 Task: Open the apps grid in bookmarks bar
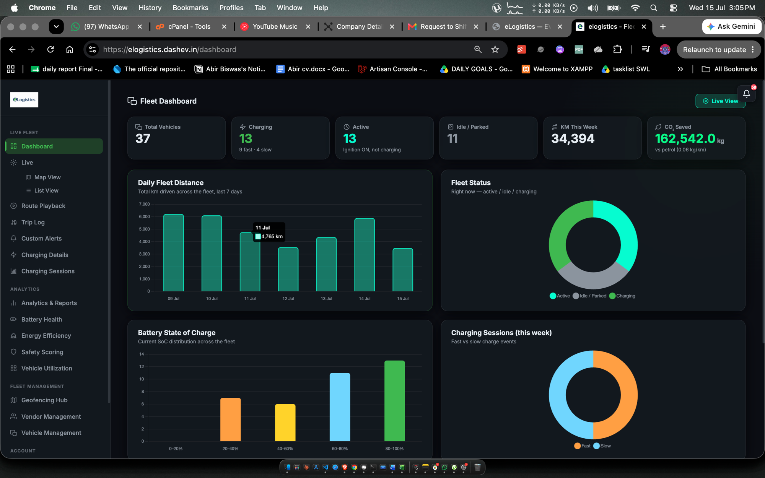click(x=11, y=69)
